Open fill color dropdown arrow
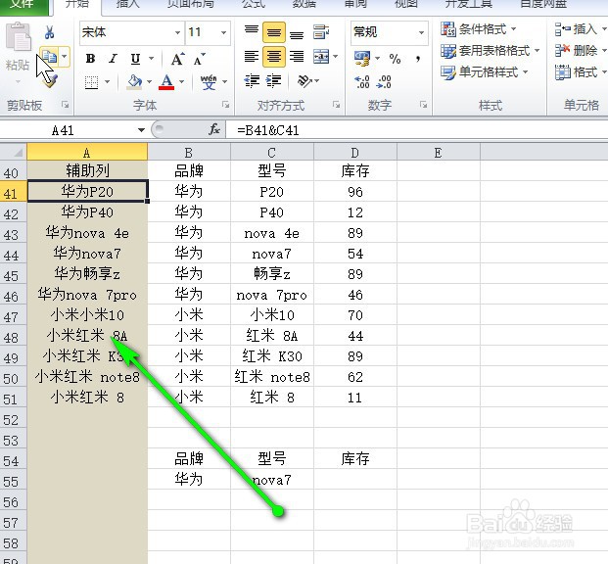The height and width of the screenshot is (564, 608). pos(149,82)
